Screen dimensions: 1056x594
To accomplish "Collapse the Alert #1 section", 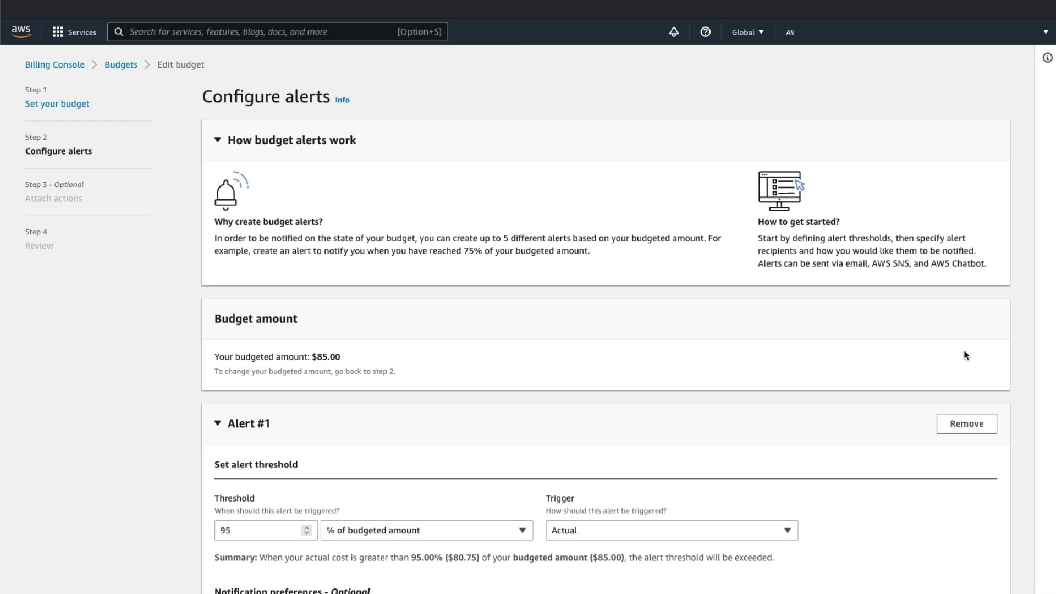I will (x=218, y=423).
